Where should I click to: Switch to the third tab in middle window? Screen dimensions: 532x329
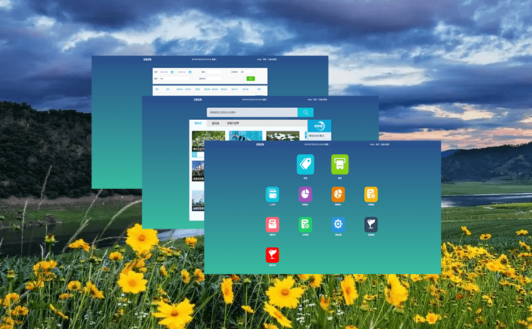click(233, 123)
